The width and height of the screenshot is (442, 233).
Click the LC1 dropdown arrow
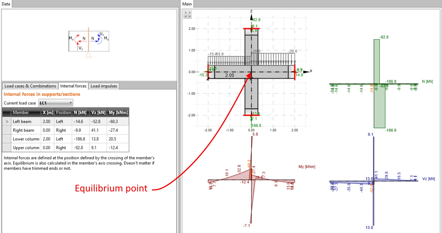click(71, 103)
